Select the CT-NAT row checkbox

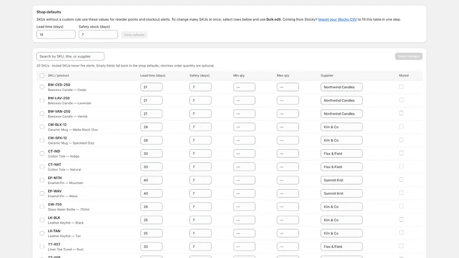pyautogui.click(x=42, y=167)
